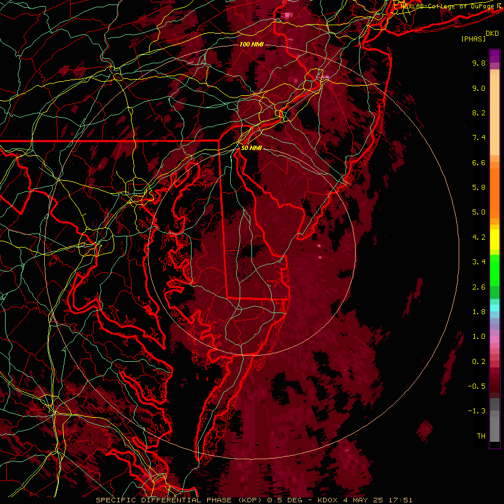
Task: Pick the bright green color bar segment beside 3.4
Action: (494, 270)
